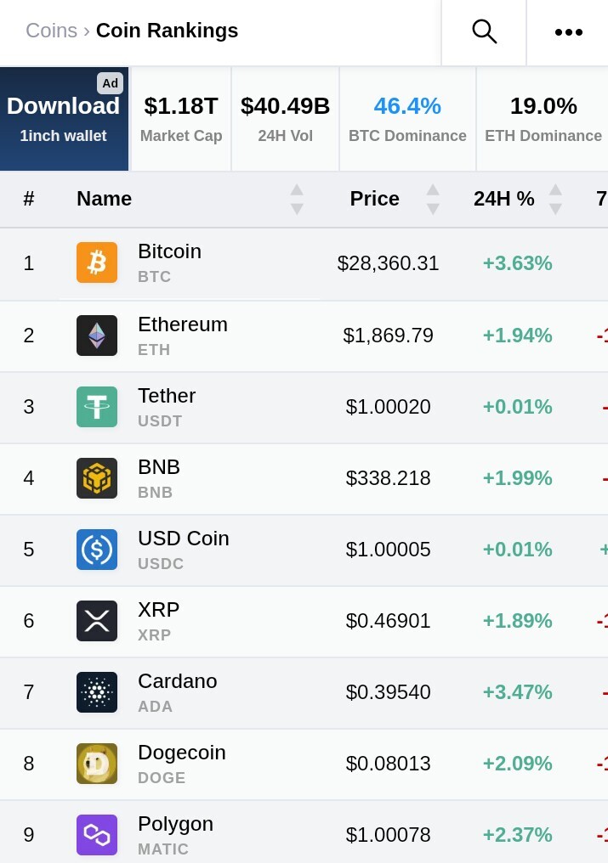The width and height of the screenshot is (608, 863).
Task: Open the Dogecoin row name link
Action: (181, 753)
